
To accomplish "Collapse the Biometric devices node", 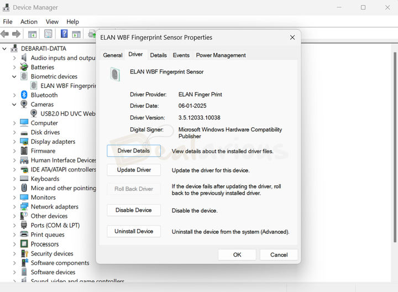I will (x=14, y=76).
